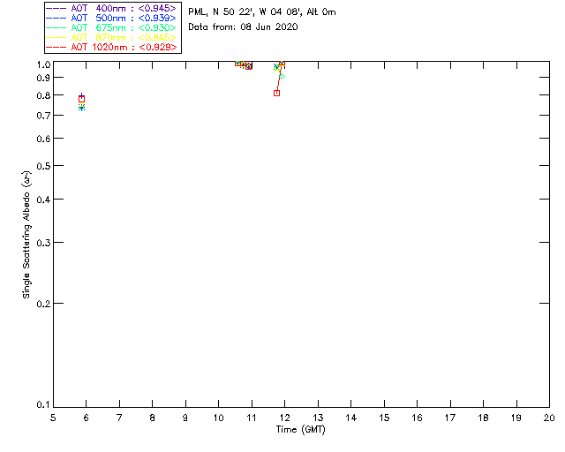Click the 0.1 label on the y-axis
This screenshot has width=565, height=452.
(40, 405)
